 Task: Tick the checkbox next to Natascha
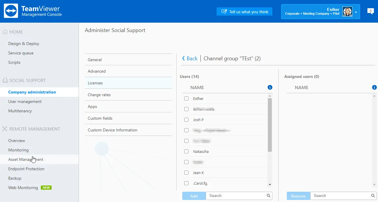[x=186, y=151]
